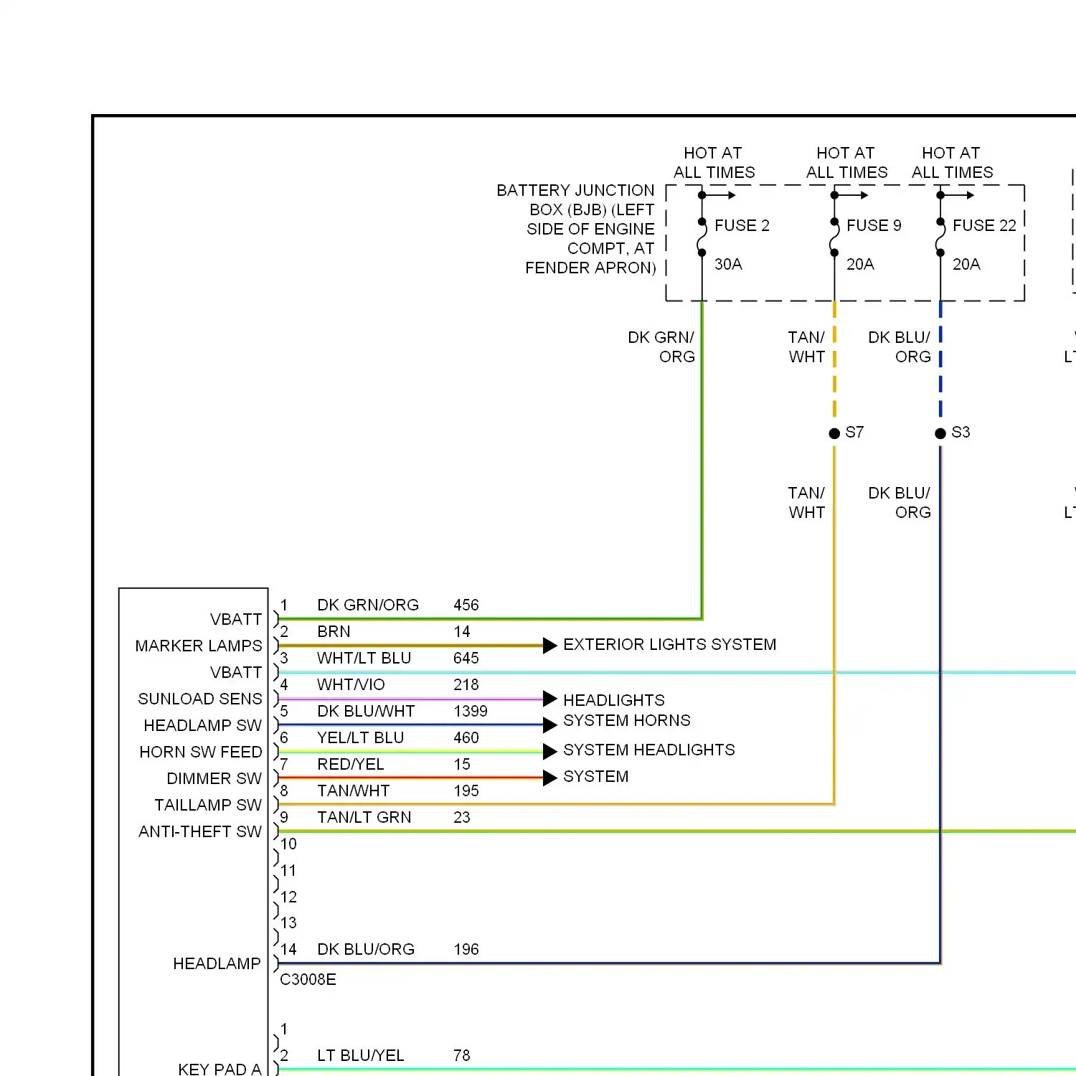Click circuit number "78" beside LT BLU/YEL

(462, 1055)
